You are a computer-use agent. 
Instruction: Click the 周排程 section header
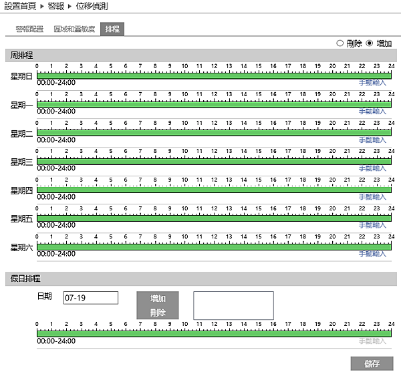coord(201,55)
